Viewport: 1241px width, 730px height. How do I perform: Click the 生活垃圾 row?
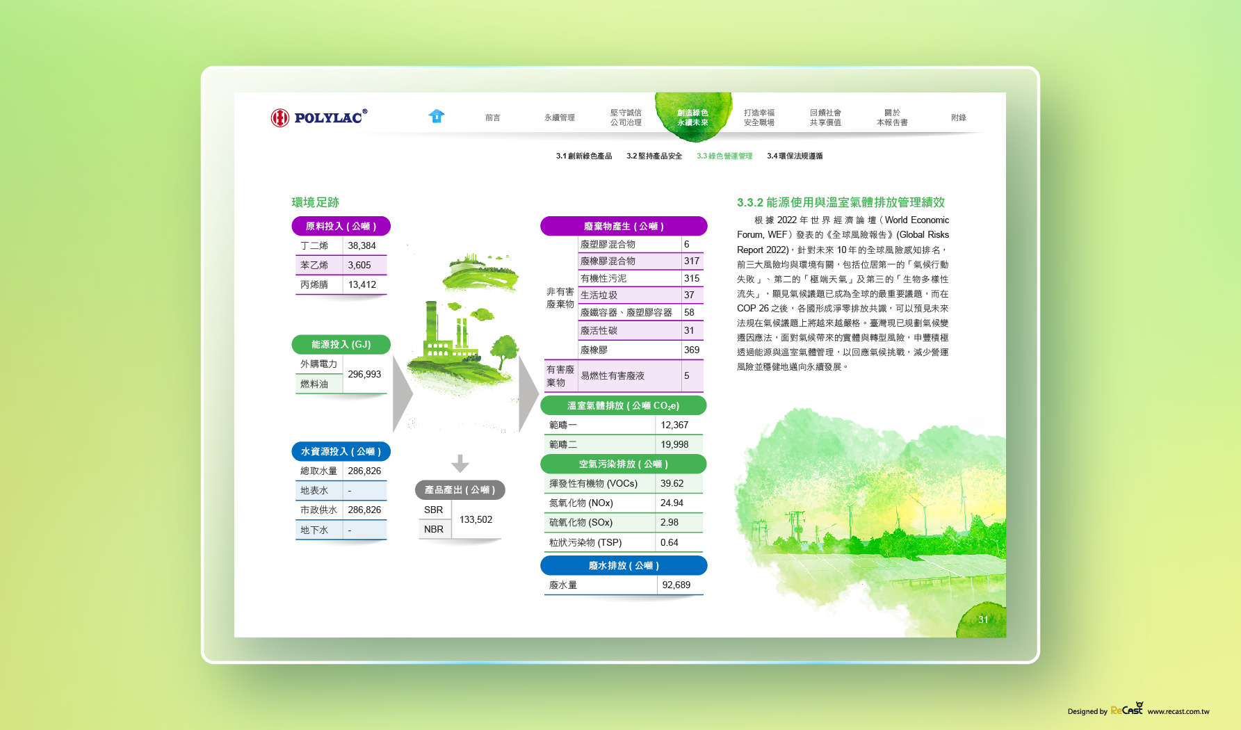(x=640, y=295)
